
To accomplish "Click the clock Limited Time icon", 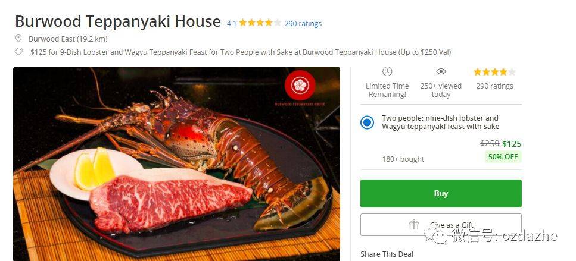I will click(387, 71).
